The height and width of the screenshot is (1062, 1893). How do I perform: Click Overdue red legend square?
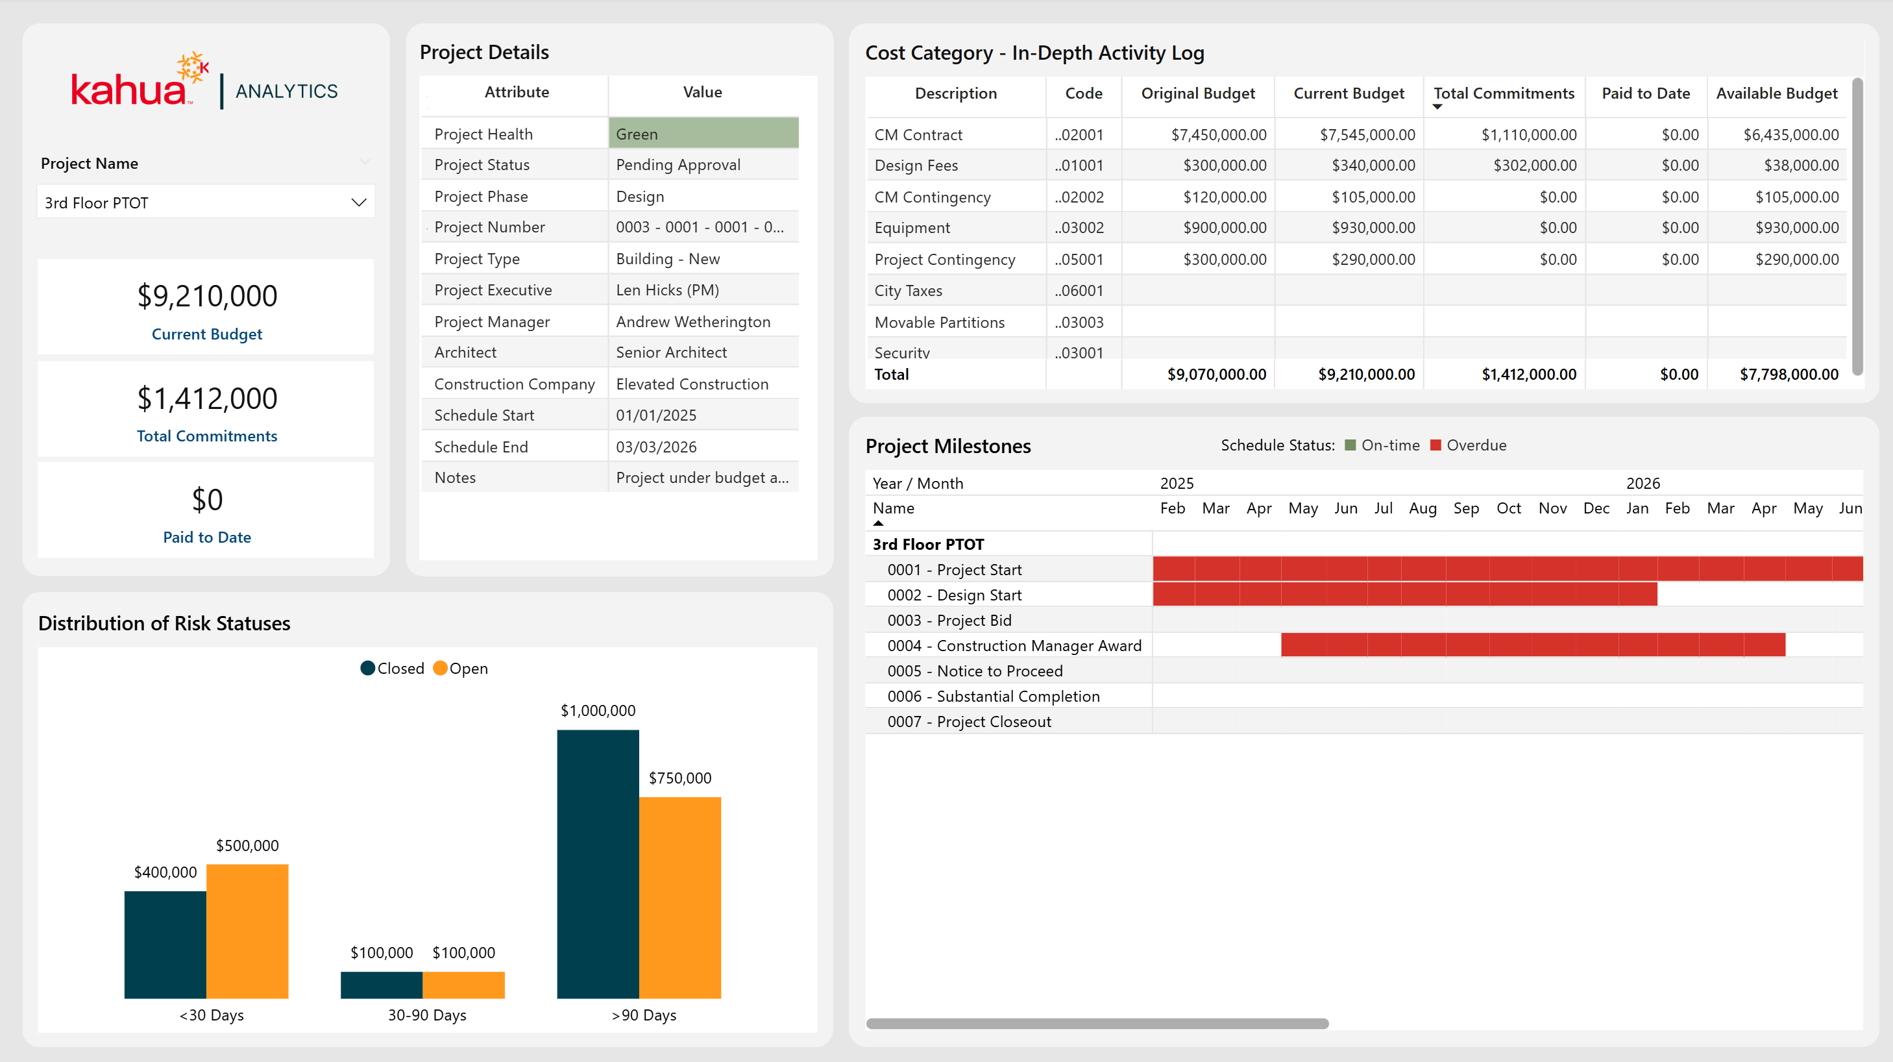point(1435,445)
